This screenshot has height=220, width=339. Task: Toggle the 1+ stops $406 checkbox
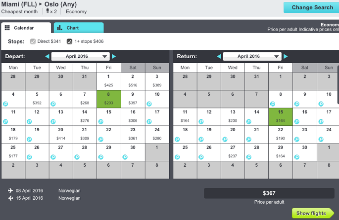coord(70,41)
